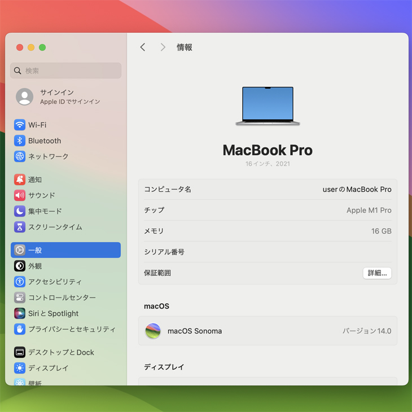Select the デスクトップと Dock icon

[x=20, y=352]
